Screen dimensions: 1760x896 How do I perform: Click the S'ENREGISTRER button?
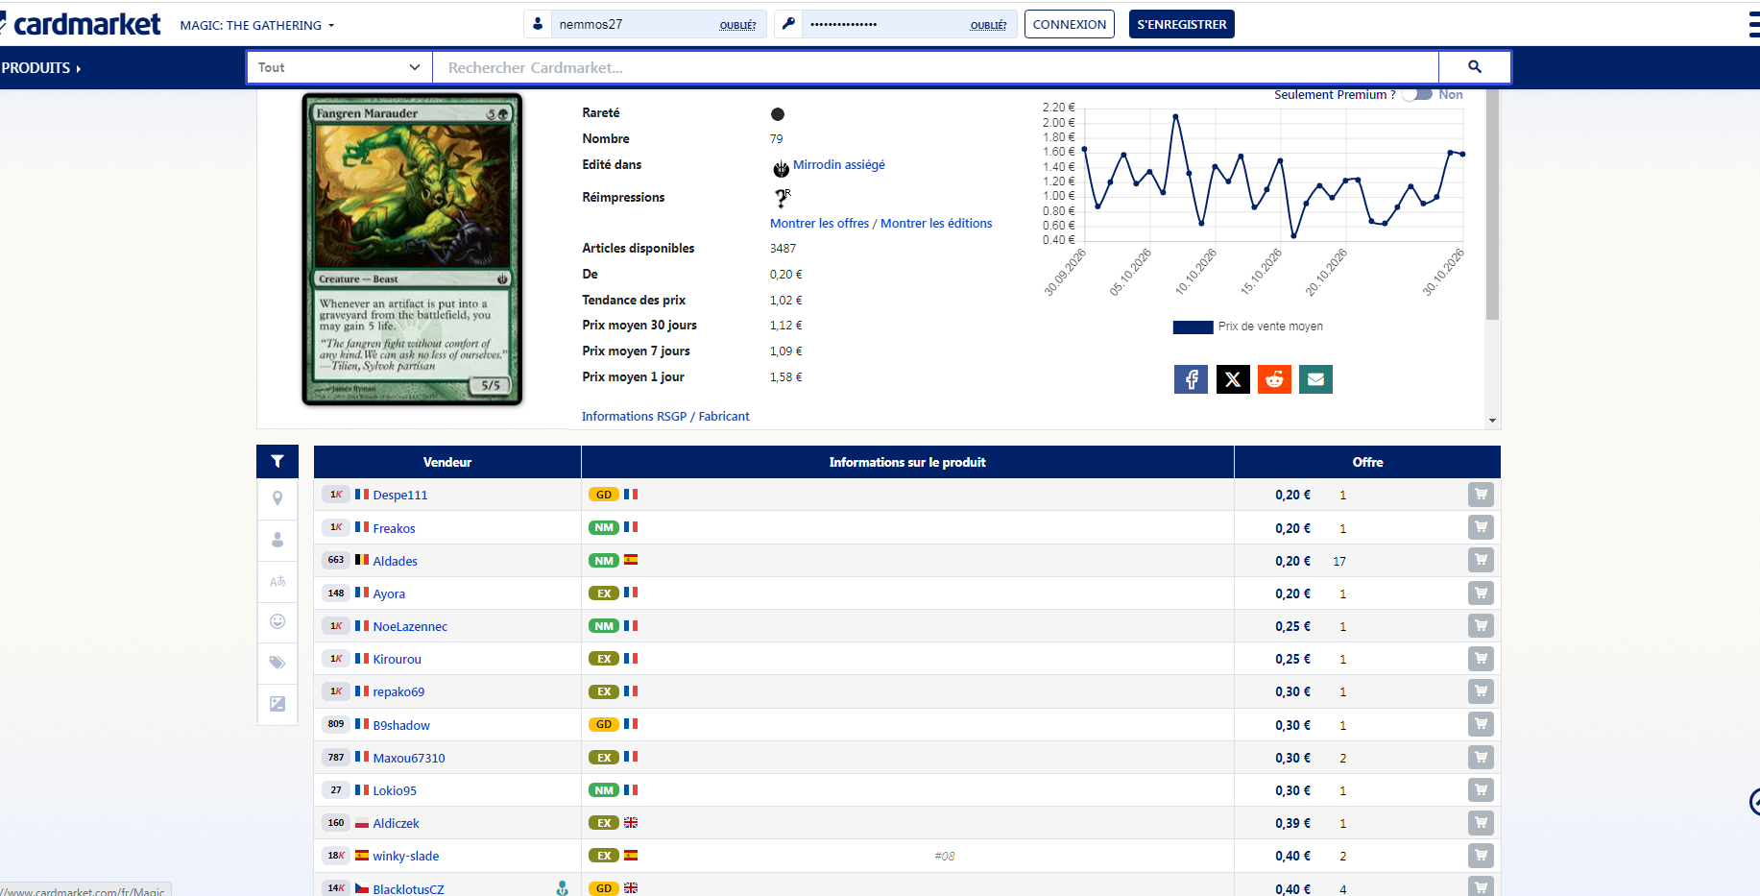click(1181, 24)
